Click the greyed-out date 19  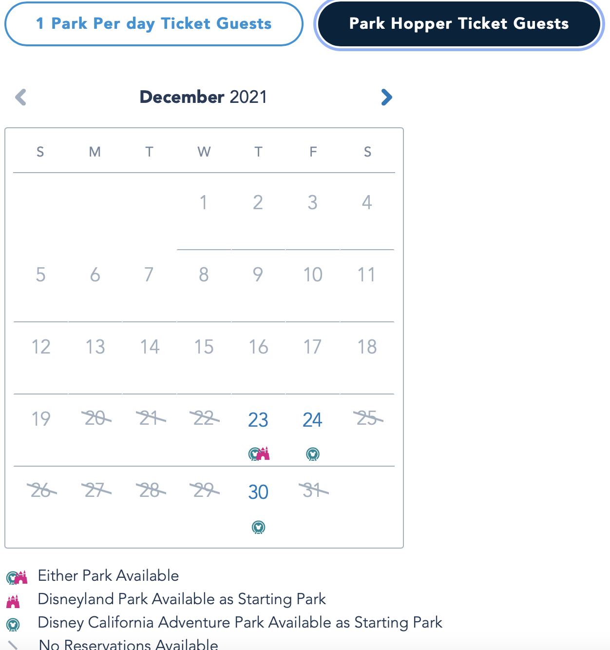coord(41,419)
